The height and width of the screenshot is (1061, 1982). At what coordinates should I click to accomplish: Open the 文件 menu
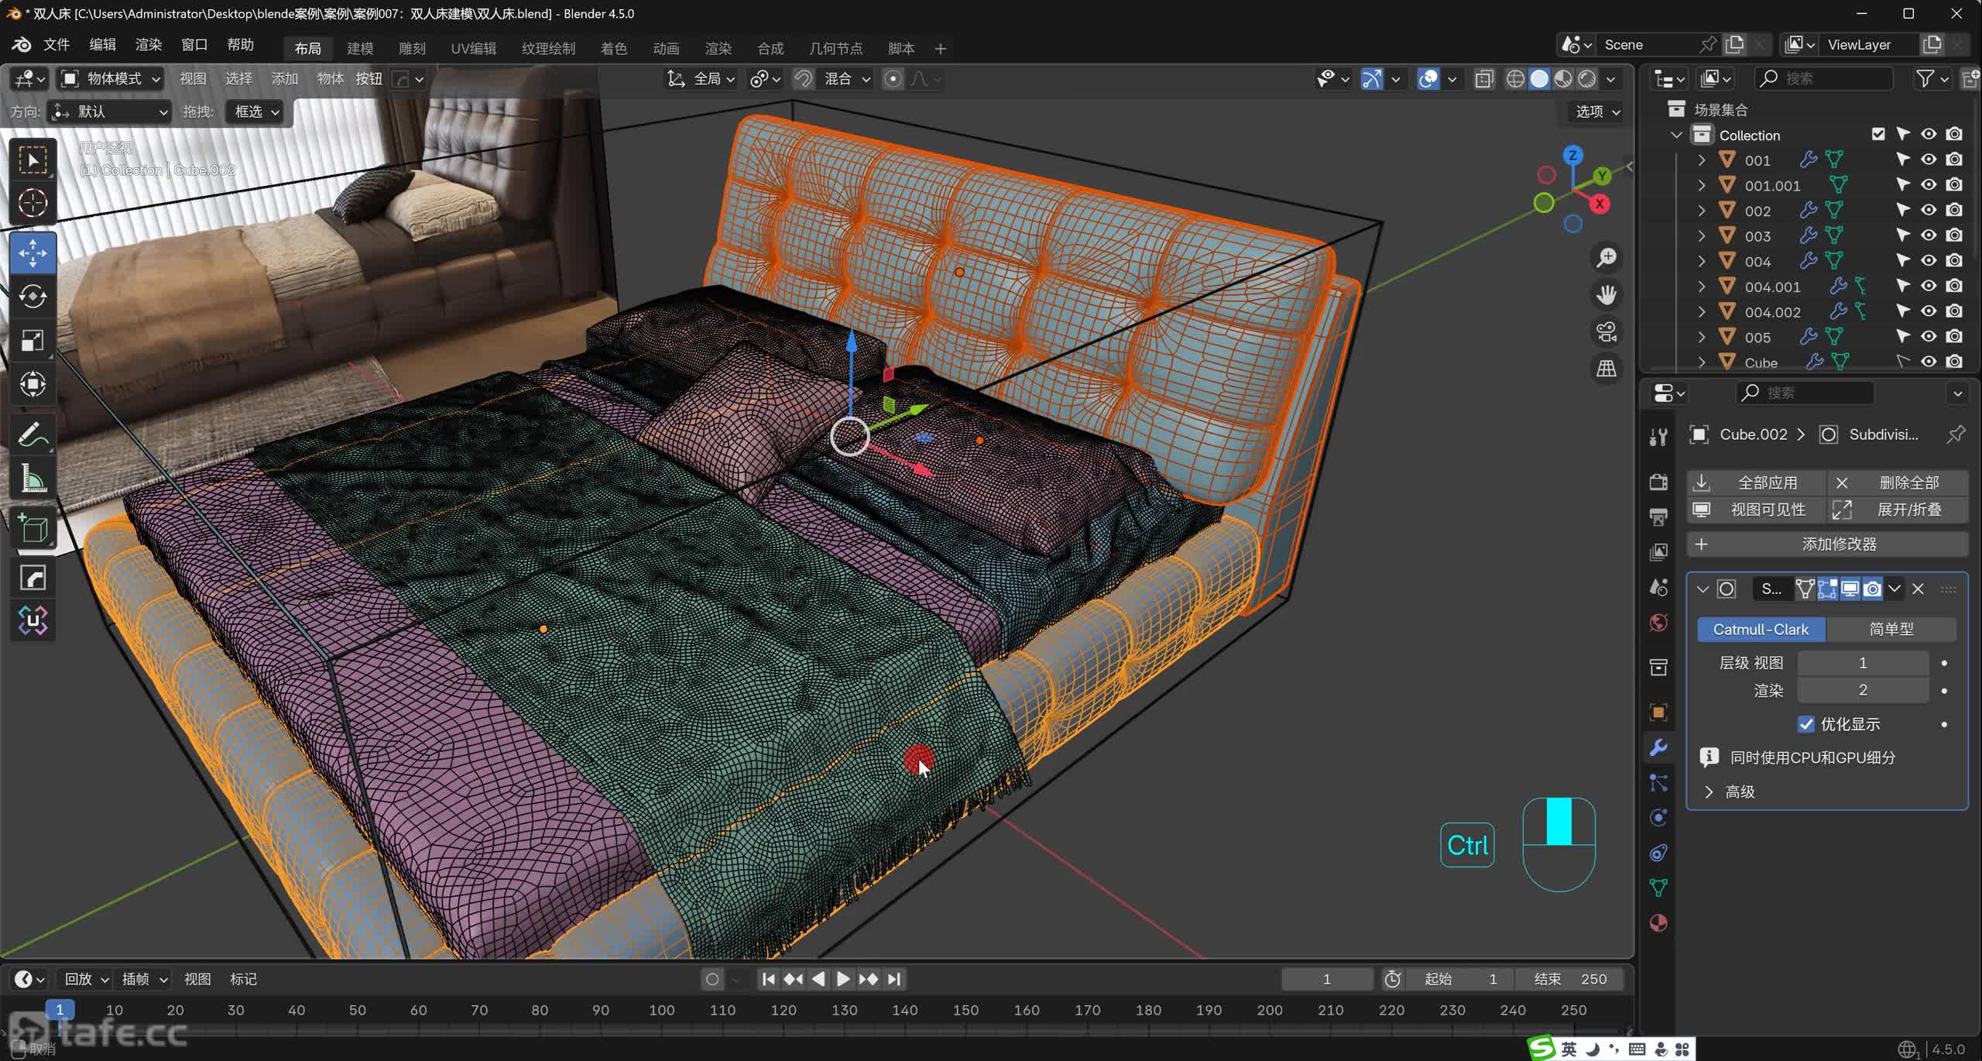point(56,44)
